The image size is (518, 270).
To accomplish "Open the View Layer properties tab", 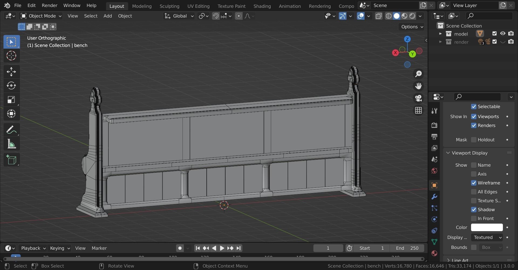I will [x=434, y=148].
